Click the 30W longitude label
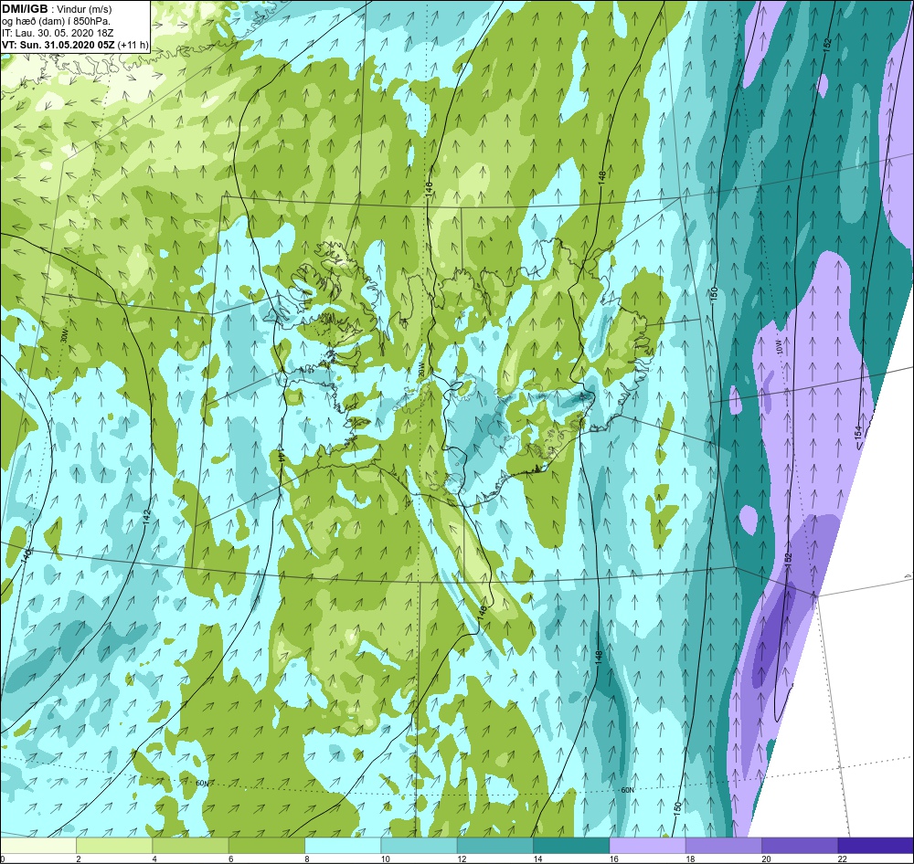This screenshot has height=864, width=914. 63,337
